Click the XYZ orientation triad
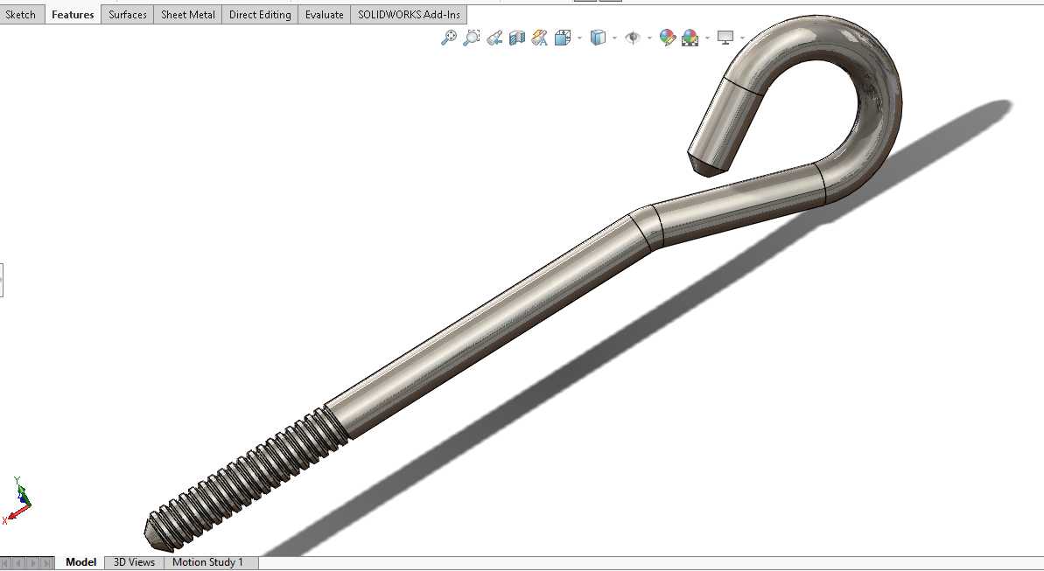 [x=18, y=501]
